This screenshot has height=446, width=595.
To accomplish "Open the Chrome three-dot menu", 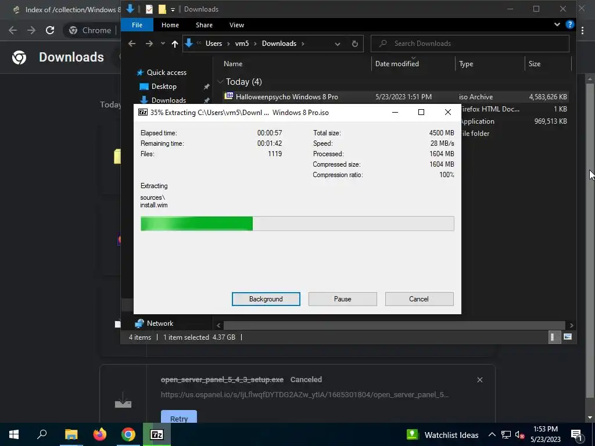I will pyautogui.click(x=582, y=30).
